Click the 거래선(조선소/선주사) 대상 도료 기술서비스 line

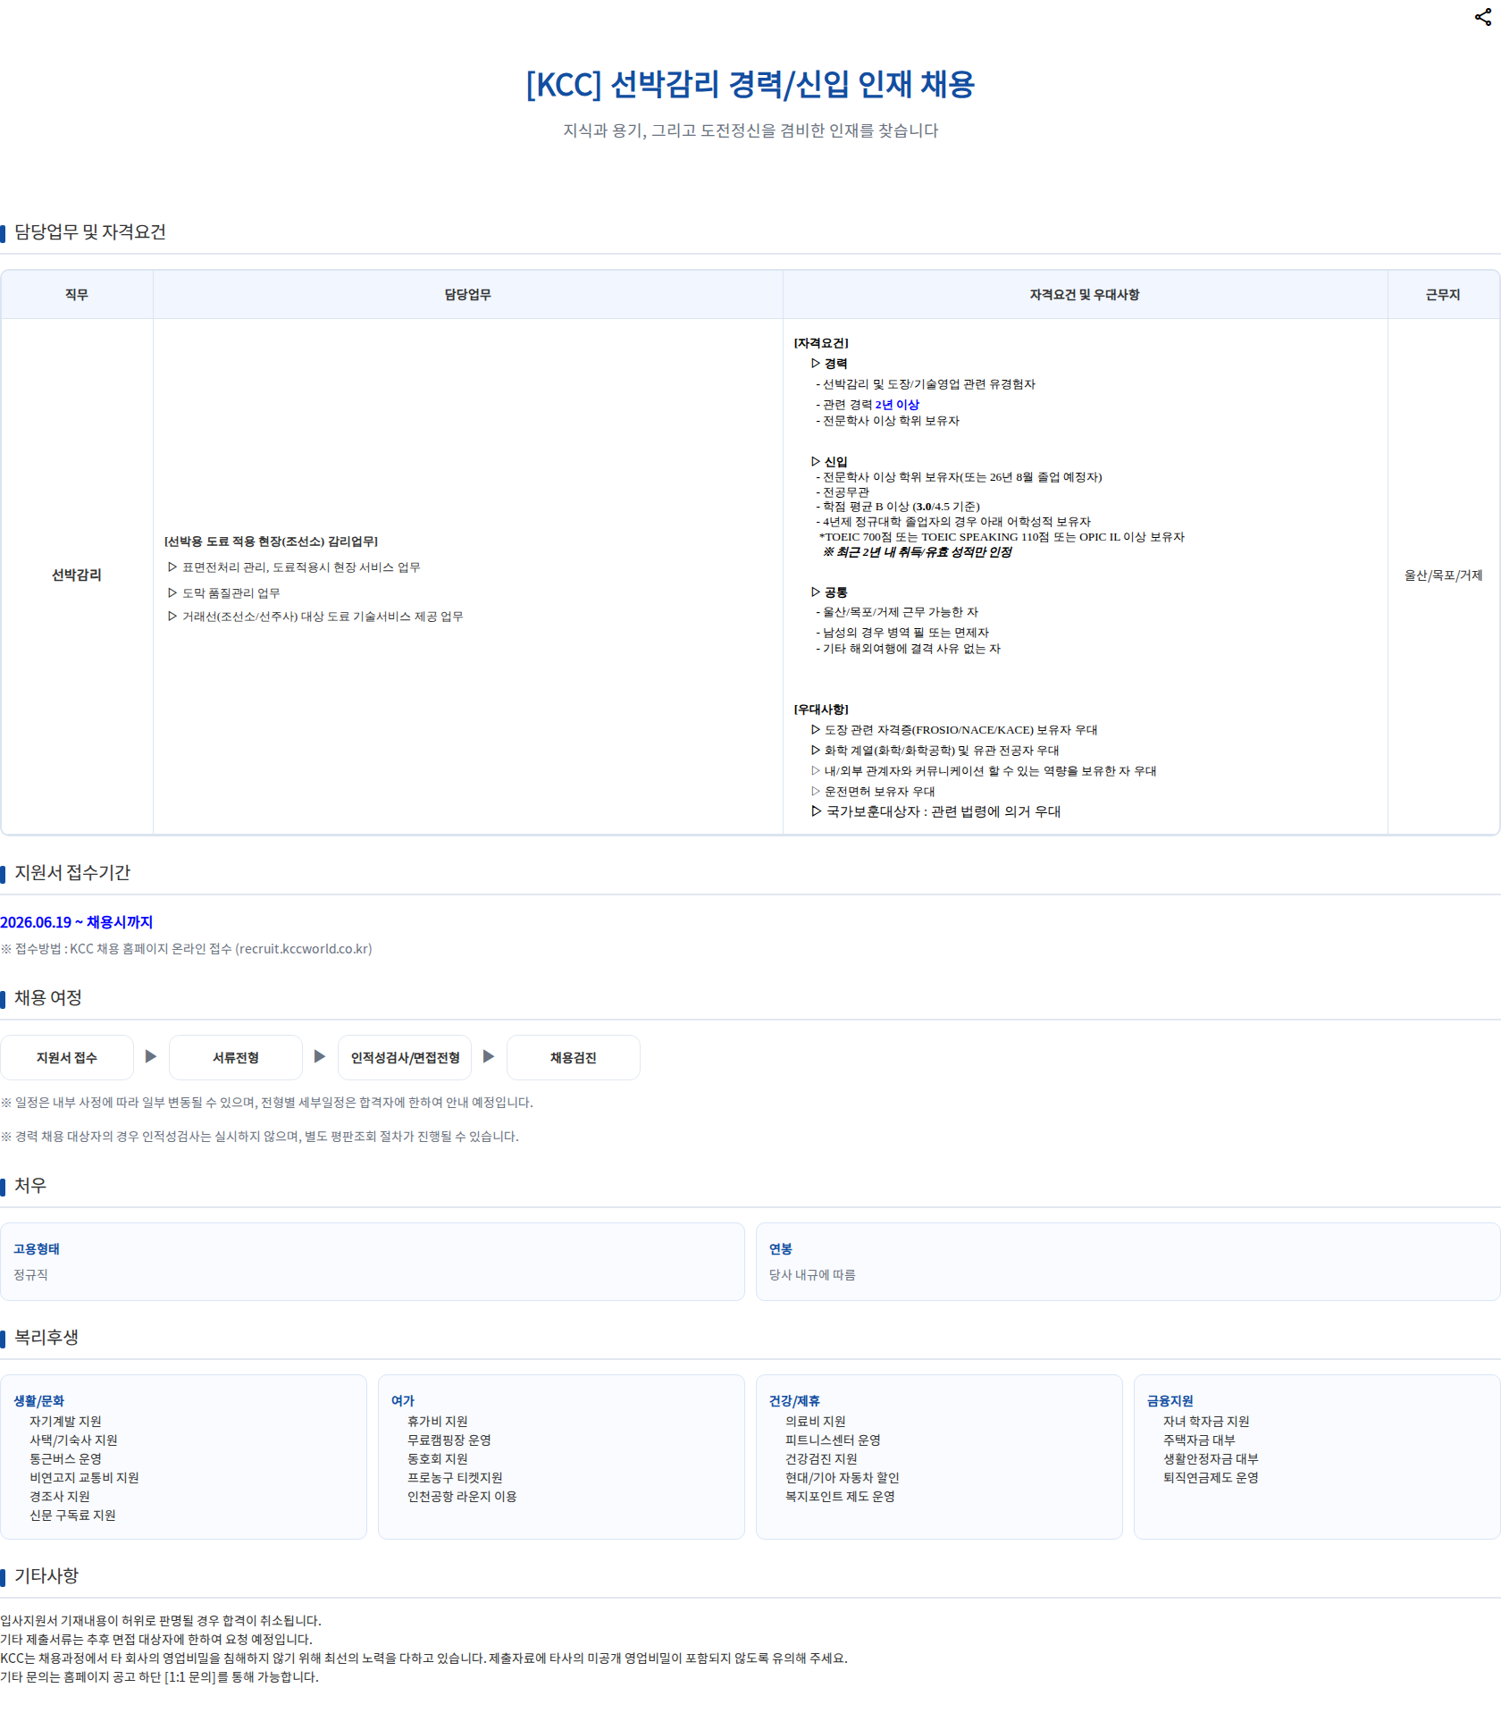[x=315, y=617]
